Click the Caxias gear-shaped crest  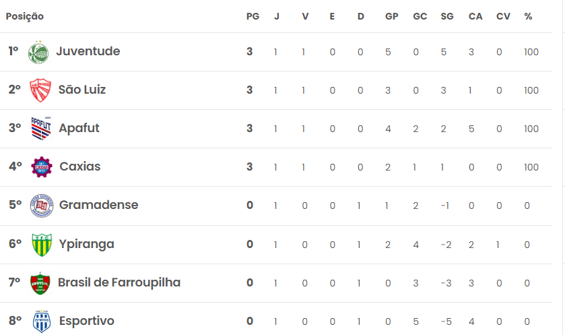pyautogui.click(x=42, y=167)
